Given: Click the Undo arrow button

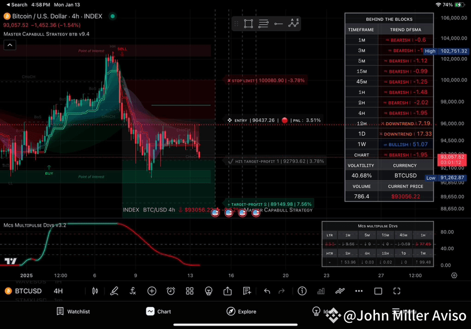Looking at the screenshot, I should point(266,291).
